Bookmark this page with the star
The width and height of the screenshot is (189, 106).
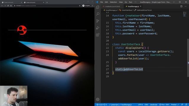pyautogui.click(x=80, y=6)
